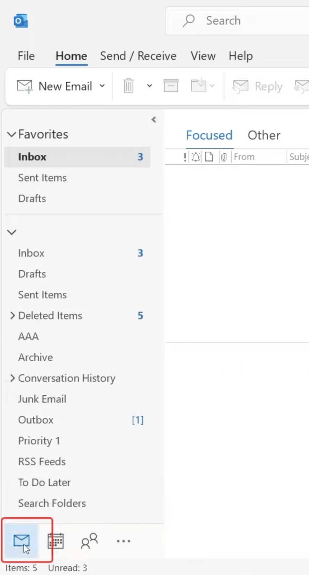Click the Delete trash icon
The height and width of the screenshot is (575, 309).
[x=128, y=86]
